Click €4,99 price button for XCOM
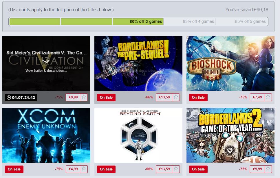The image size is (280, 178). pyautogui.click(x=73, y=169)
